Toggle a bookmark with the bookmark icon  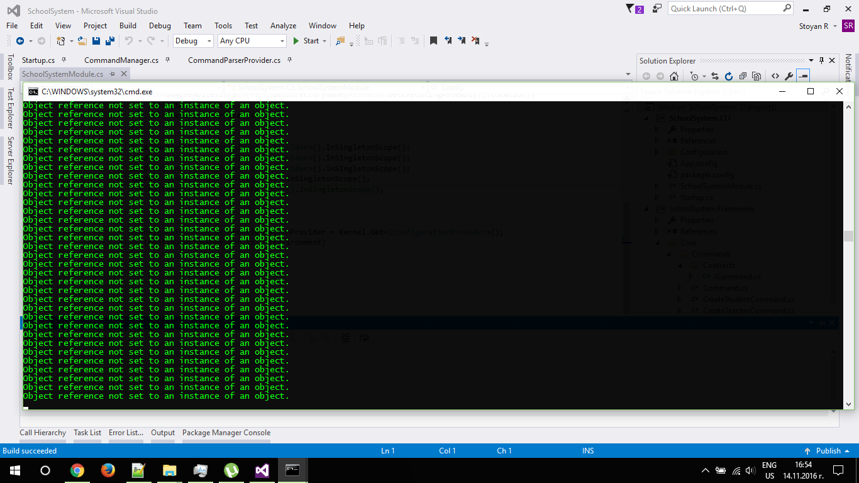pos(433,41)
